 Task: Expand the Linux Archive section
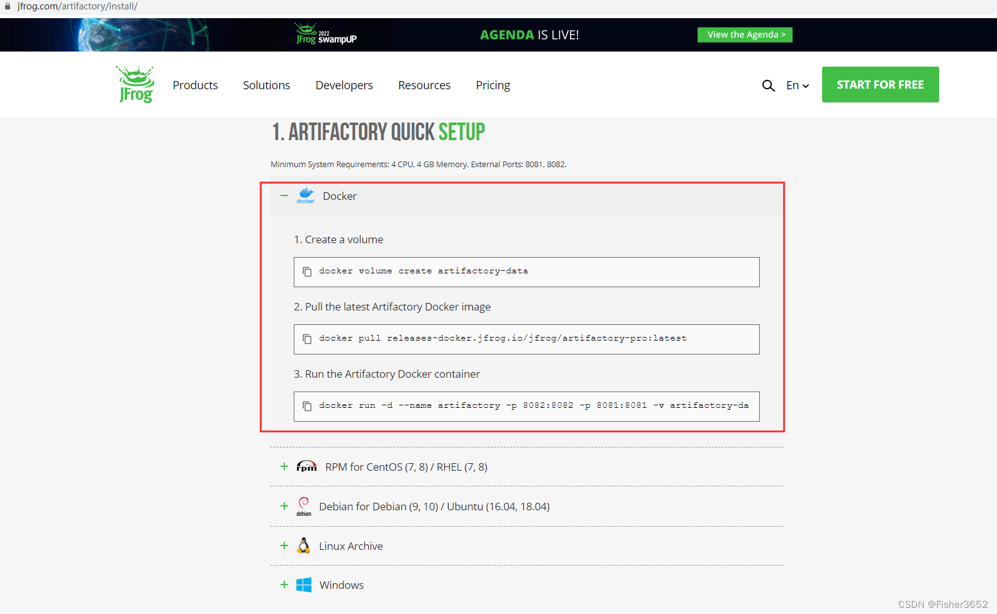click(284, 545)
